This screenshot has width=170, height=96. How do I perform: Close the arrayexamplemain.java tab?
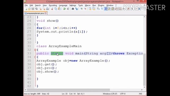pyautogui.click(x=45, y=13)
